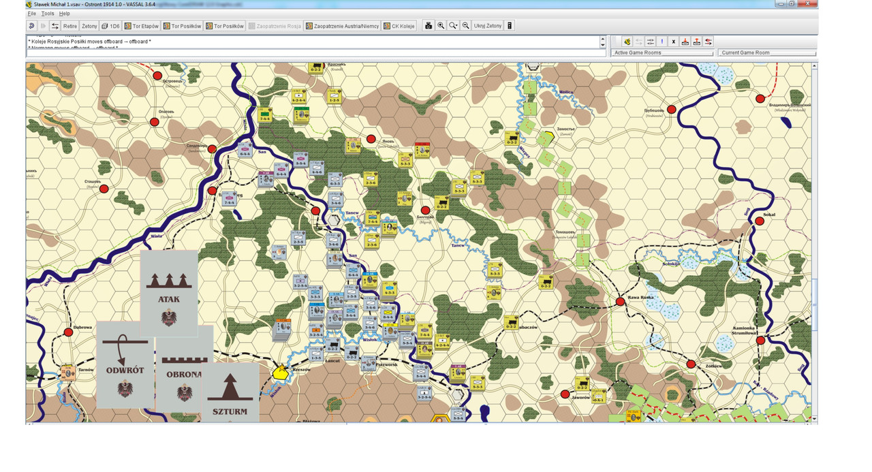
Task: Select the Active Game Rooms panel header
Action: tap(662, 52)
